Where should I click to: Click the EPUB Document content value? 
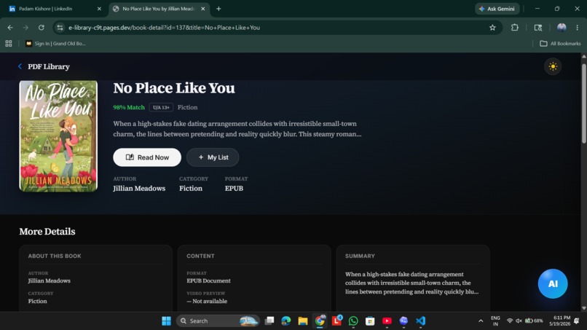tap(208, 280)
